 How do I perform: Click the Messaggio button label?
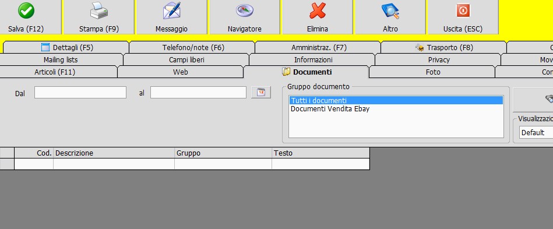[172, 29]
